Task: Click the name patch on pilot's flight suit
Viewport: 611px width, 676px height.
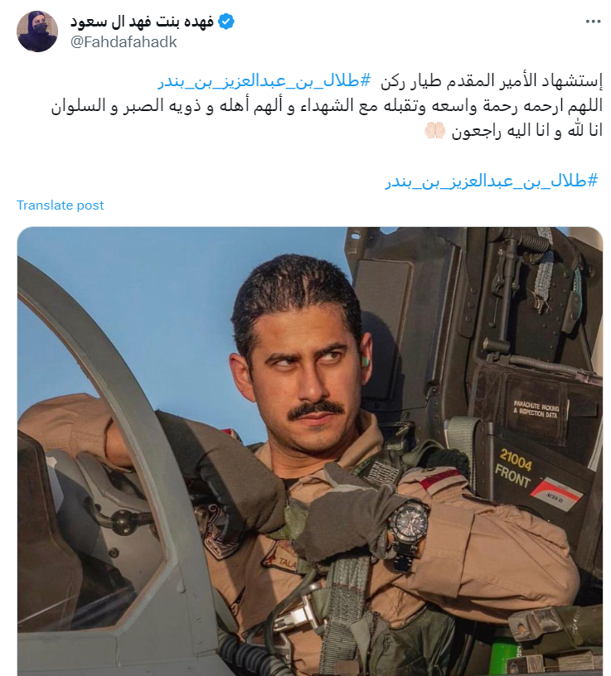Action: (x=282, y=558)
